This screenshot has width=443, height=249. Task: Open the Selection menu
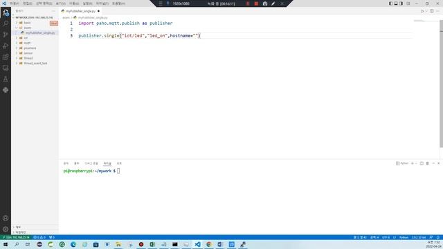(44, 3)
